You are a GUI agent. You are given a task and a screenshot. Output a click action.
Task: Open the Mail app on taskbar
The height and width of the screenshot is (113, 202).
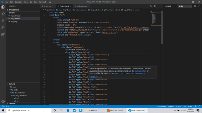(x=74, y=110)
